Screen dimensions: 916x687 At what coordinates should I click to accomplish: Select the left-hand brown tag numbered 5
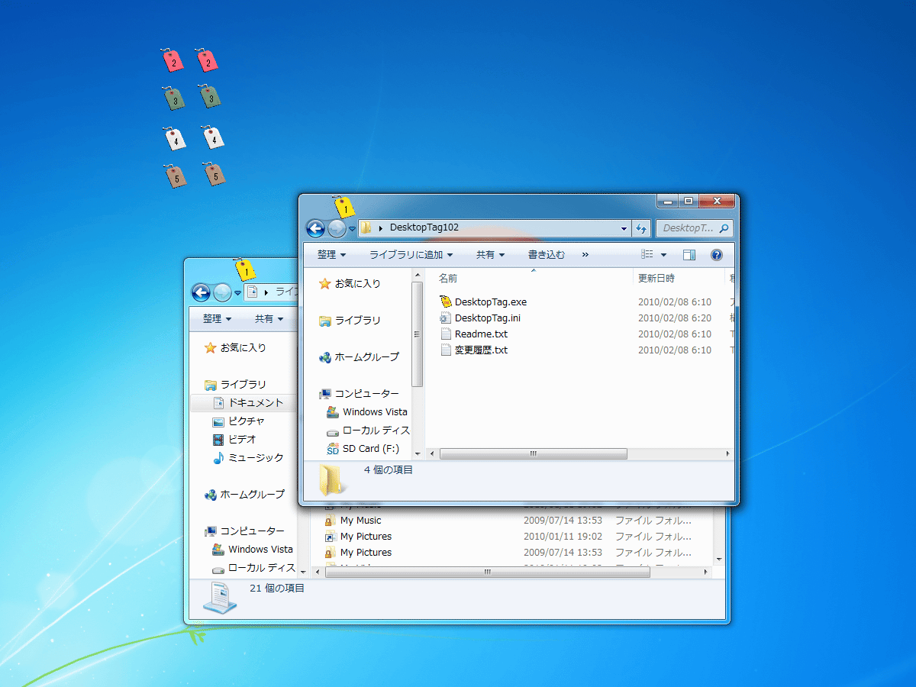pyautogui.click(x=176, y=176)
